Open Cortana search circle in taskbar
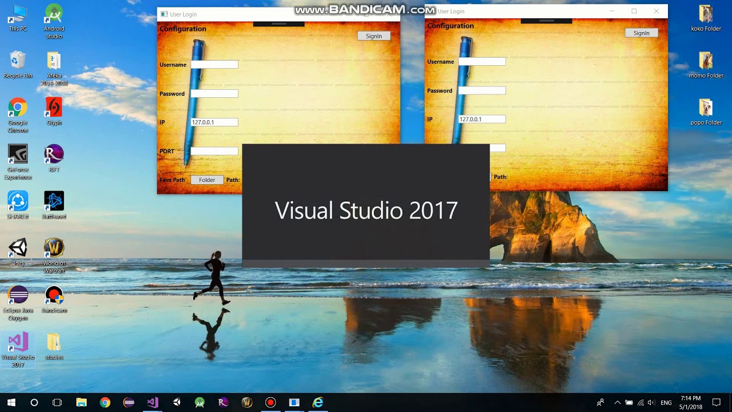Viewport: 732px width, 412px height. pyautogui.click(x=34, y=402)
